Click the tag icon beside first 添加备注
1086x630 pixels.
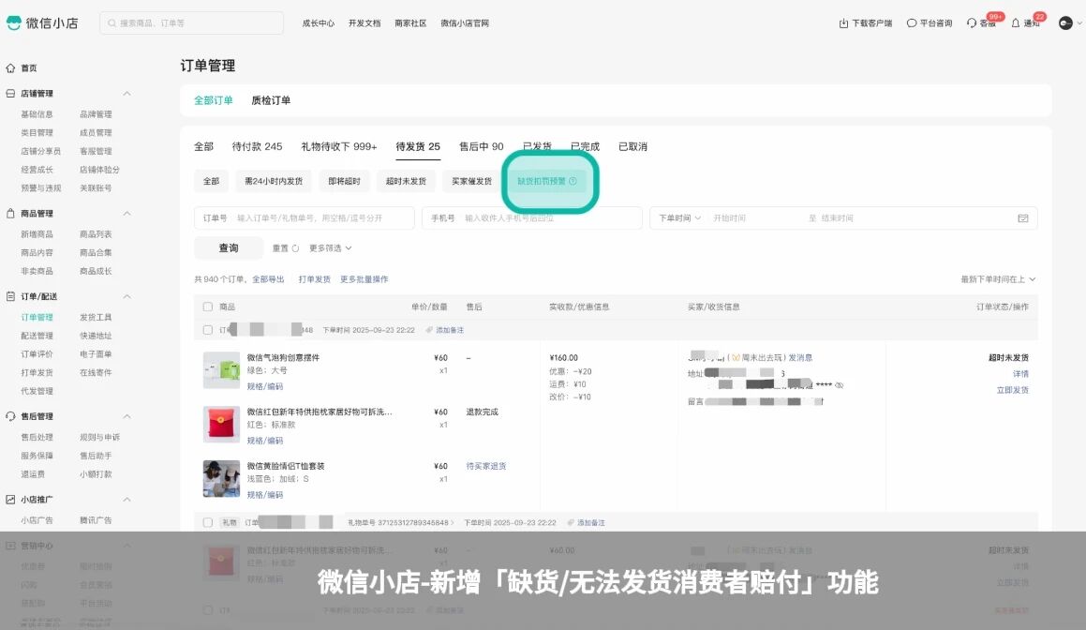(x=429, y=330)
